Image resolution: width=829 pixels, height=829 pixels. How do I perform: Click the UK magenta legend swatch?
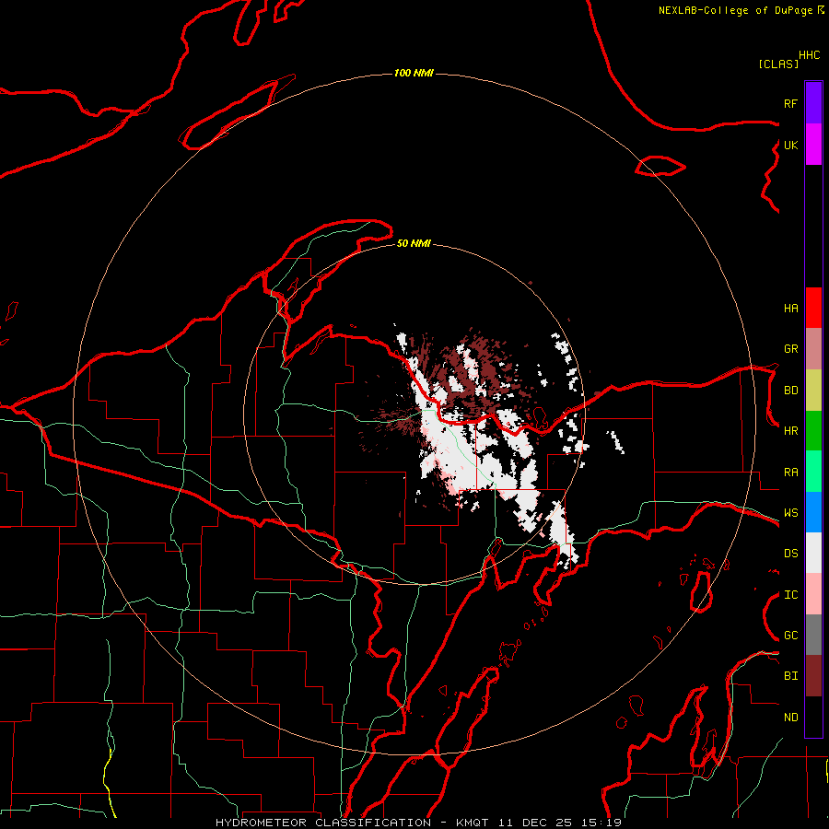[x=813, y=145]
